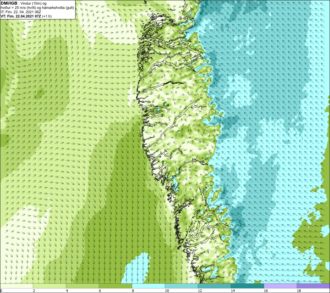The height and width of the screenshot is (293, 330).
Task: Pick the 8–10 m/s light cyan swatch
Action: [148, 286]
